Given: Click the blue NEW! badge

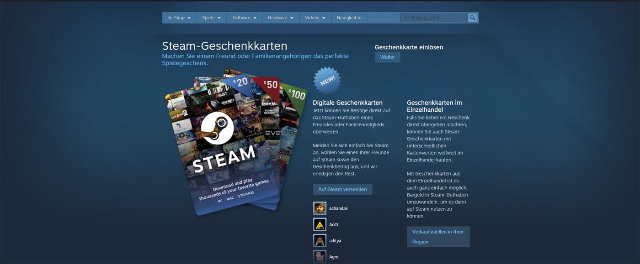Looking at the screenshot, I should (327, 80).
